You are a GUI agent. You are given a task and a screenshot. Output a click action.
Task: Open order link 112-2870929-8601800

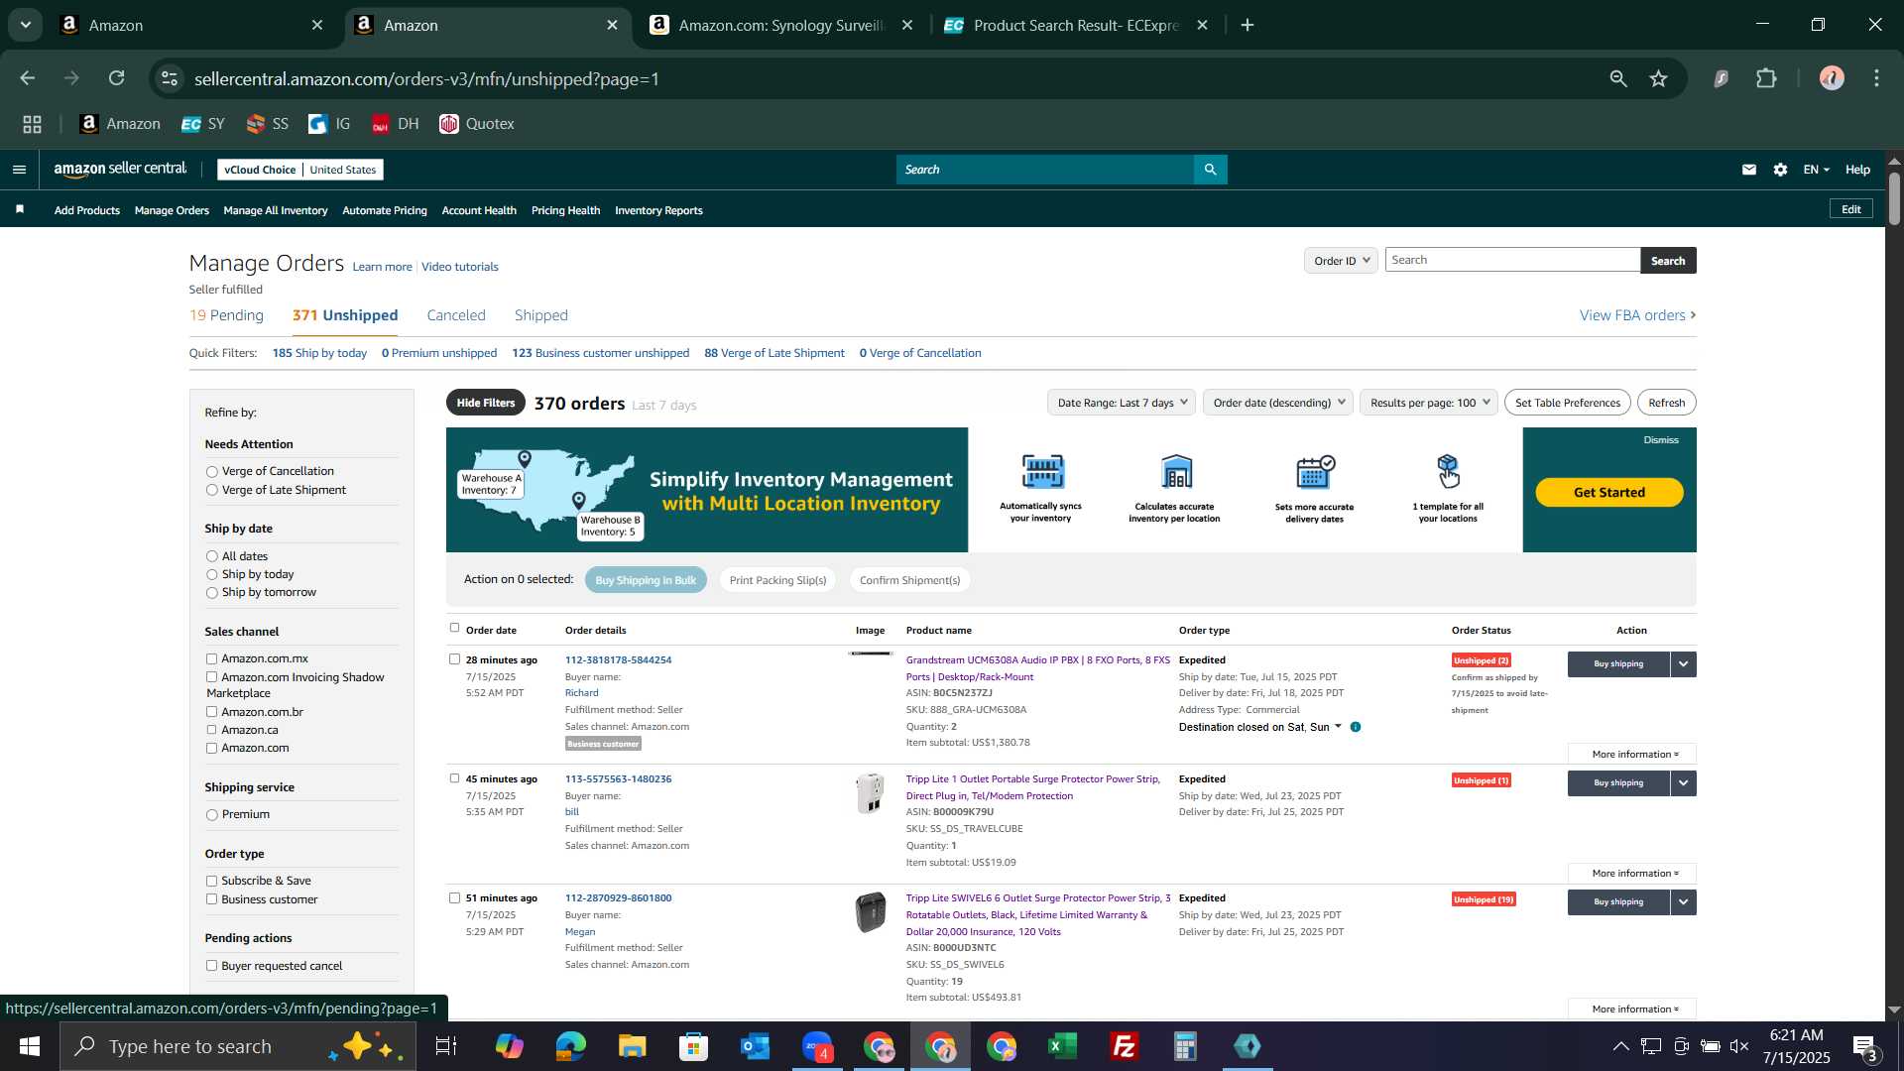618,898
